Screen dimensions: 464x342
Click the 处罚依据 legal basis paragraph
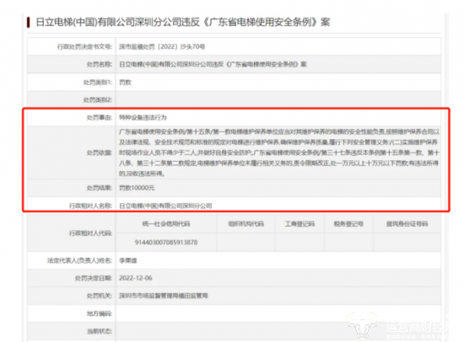point(279,152)
